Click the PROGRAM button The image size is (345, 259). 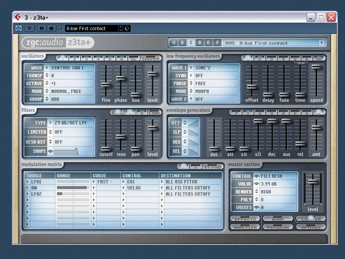click(278, 227)
